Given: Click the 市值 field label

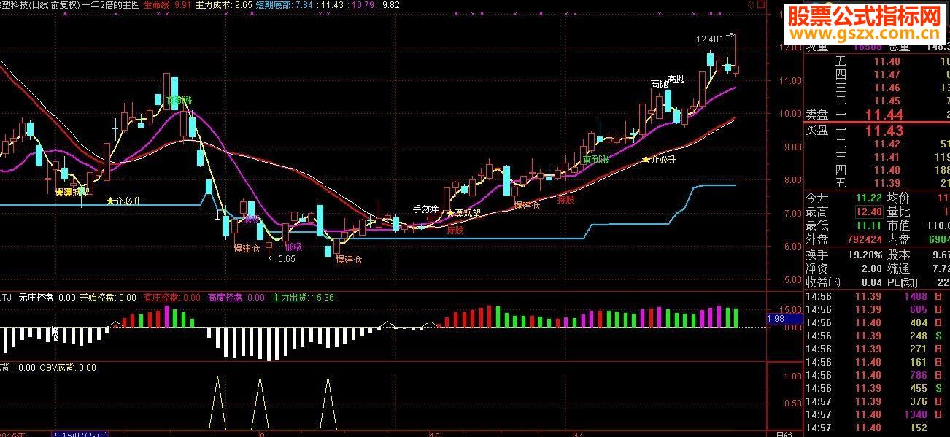Looking at the screenshot, I should coord(900,225).
